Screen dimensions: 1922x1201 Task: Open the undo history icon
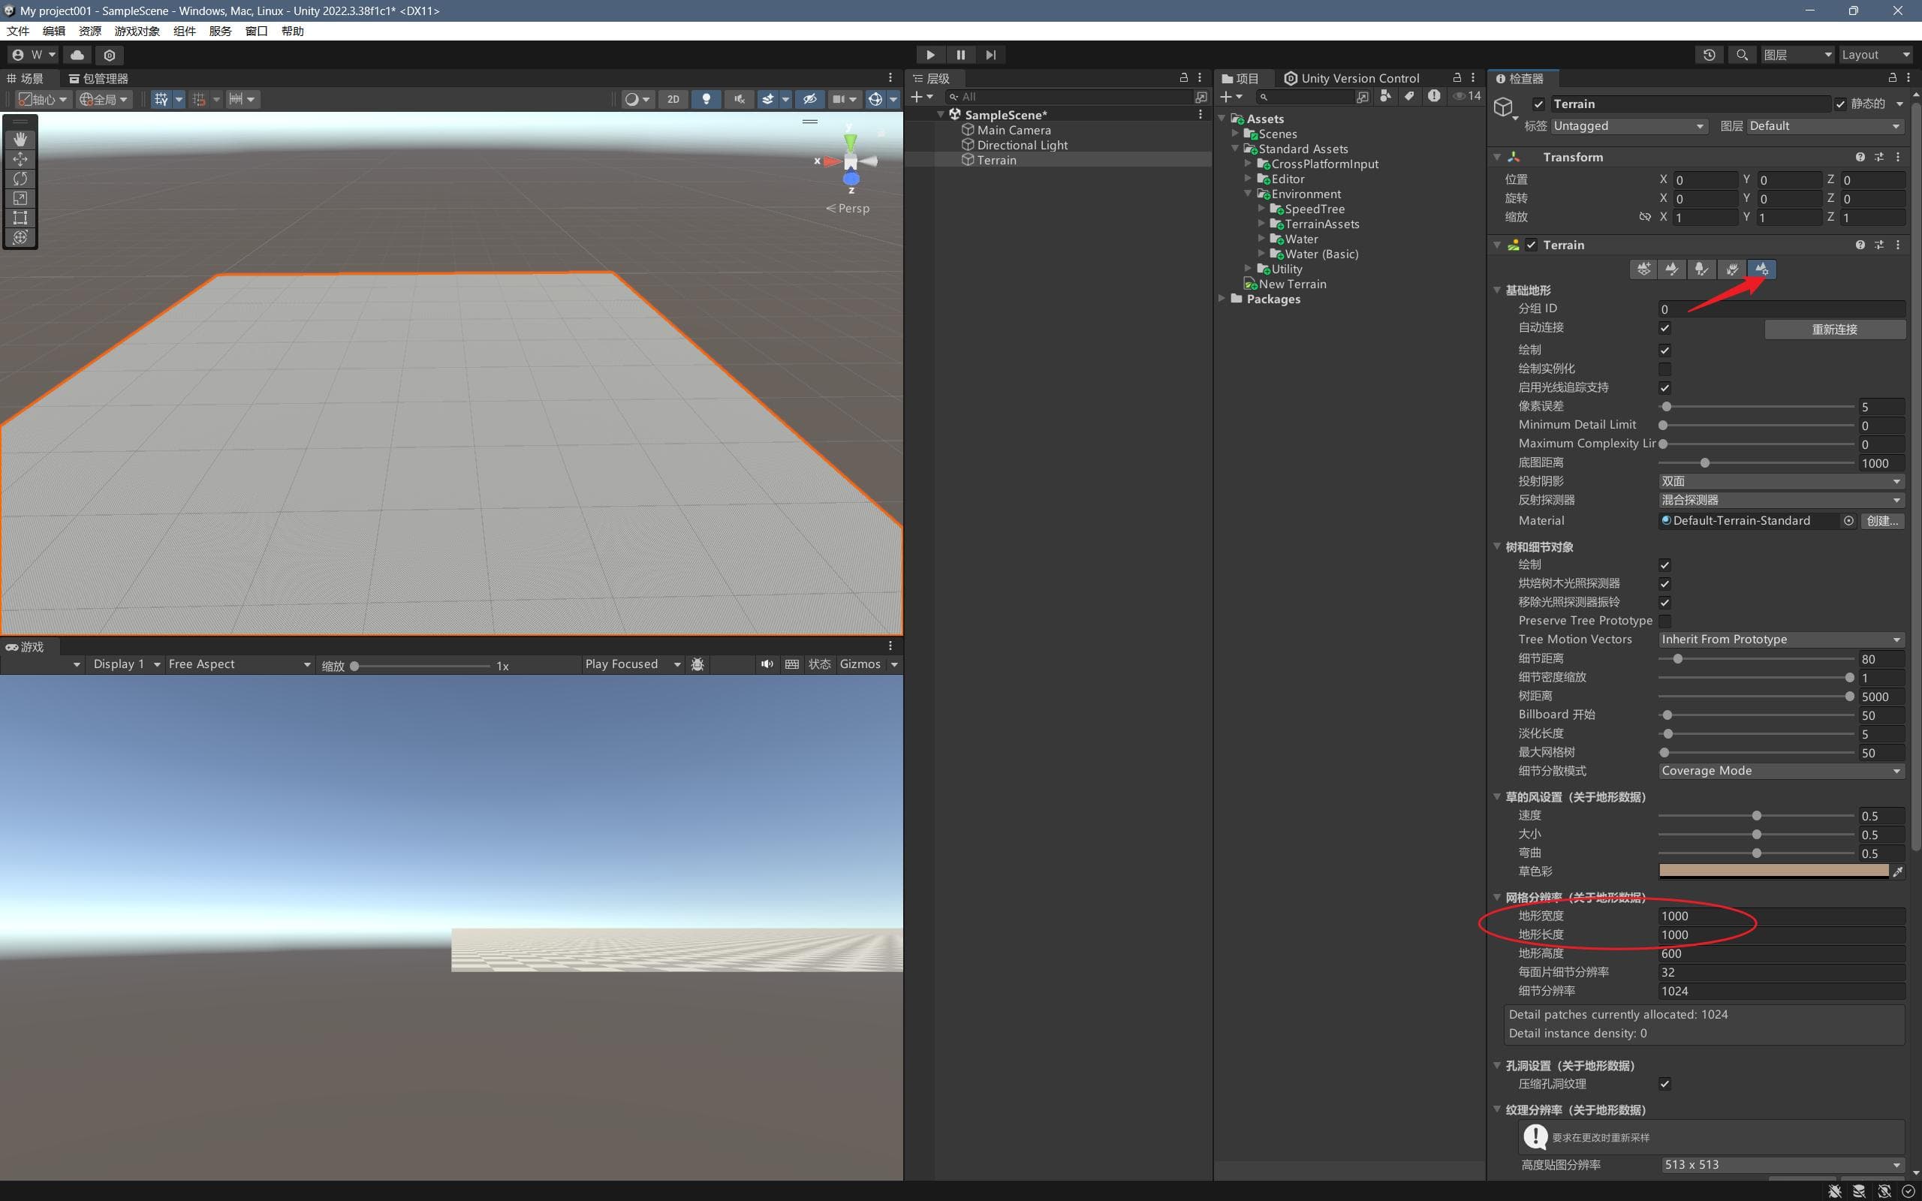(1709, 55)
